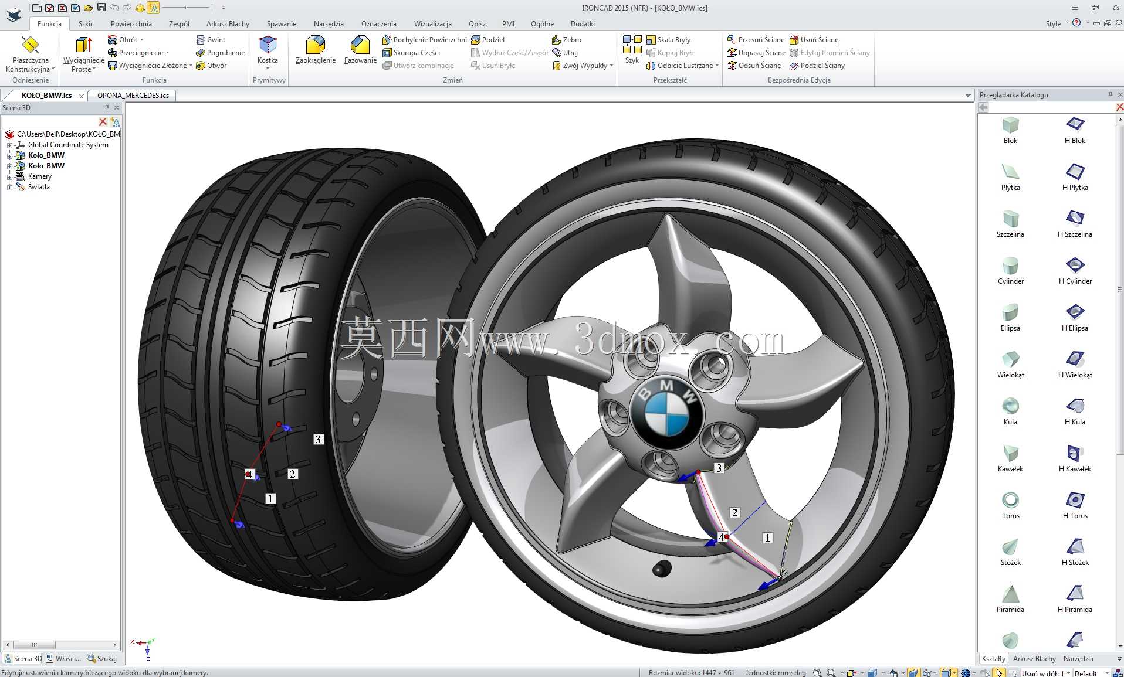
Task: Apply the Zaokrąglenie fillet tool
Action: [x=316, y=49]
